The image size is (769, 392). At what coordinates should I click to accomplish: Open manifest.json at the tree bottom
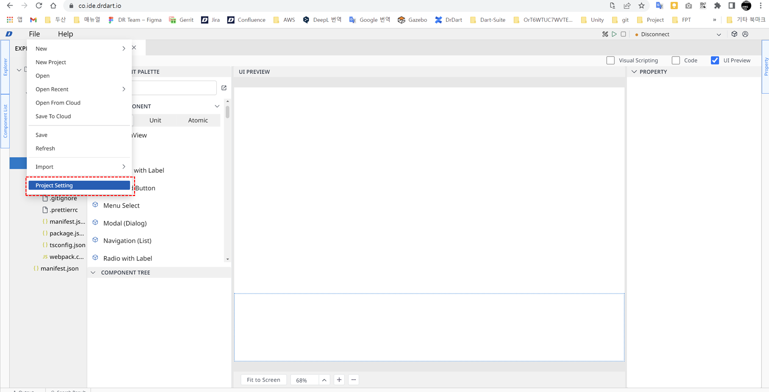tap(59, 268)
